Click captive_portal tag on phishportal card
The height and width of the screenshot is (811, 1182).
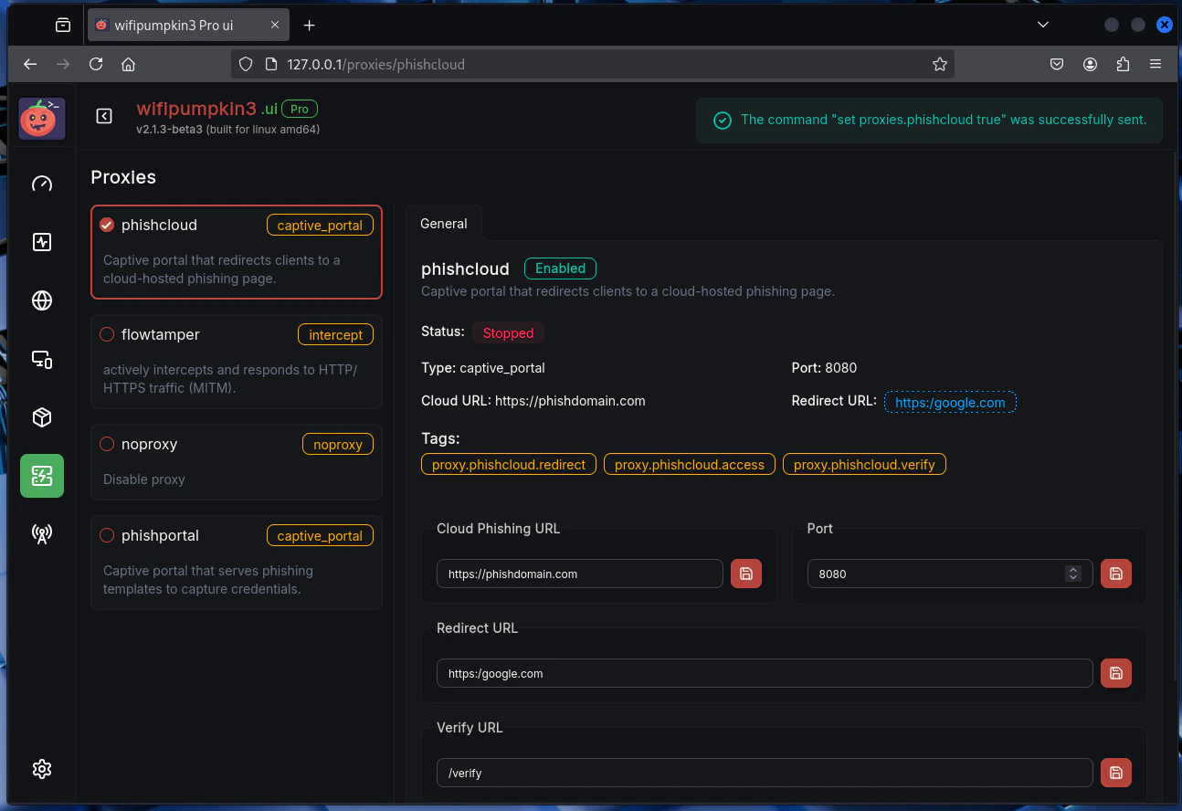(320, 535)
